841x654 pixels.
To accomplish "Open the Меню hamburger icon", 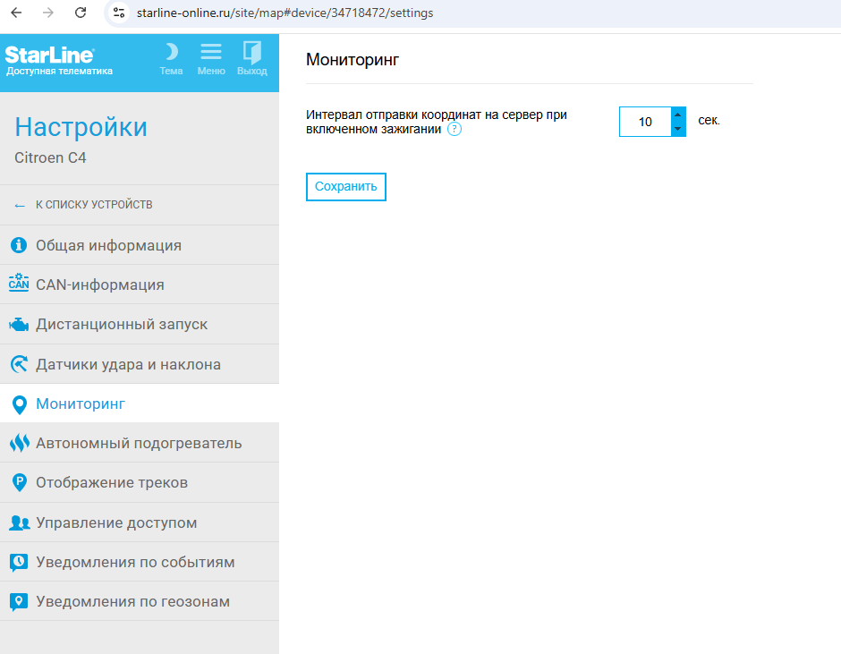I will [211, 52].
